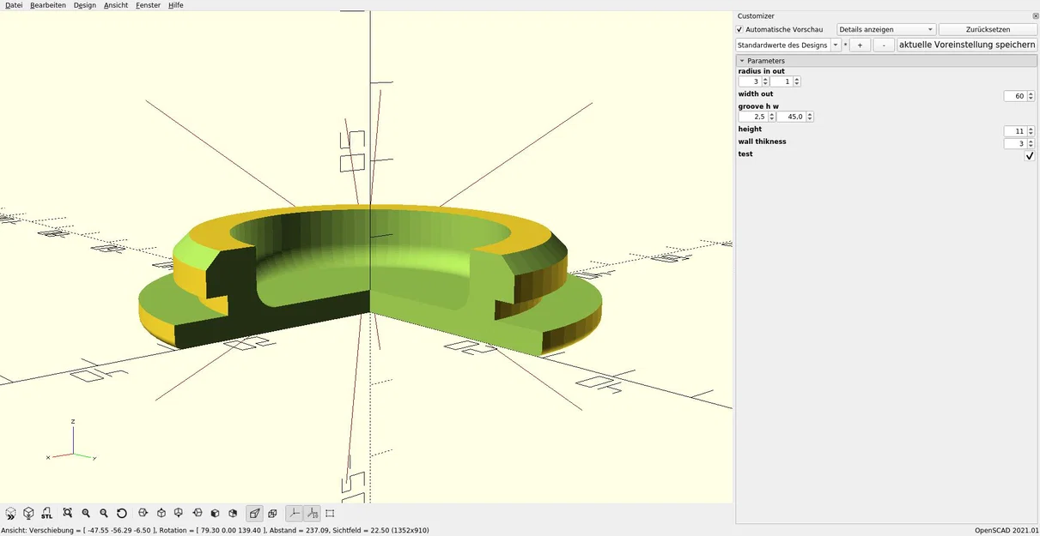Export the model as STL

tap(46, 513)
